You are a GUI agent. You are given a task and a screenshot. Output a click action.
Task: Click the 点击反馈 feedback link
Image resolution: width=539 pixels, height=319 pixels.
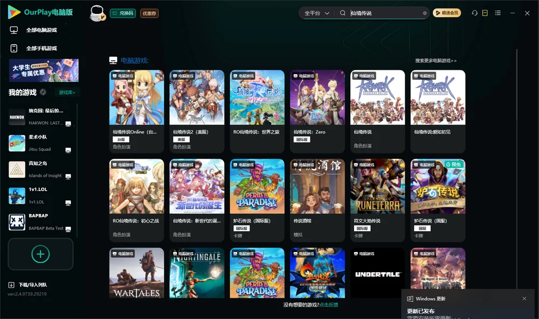tap(329, 304)
